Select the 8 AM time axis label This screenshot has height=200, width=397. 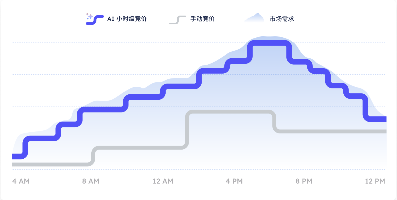[91, 181]
